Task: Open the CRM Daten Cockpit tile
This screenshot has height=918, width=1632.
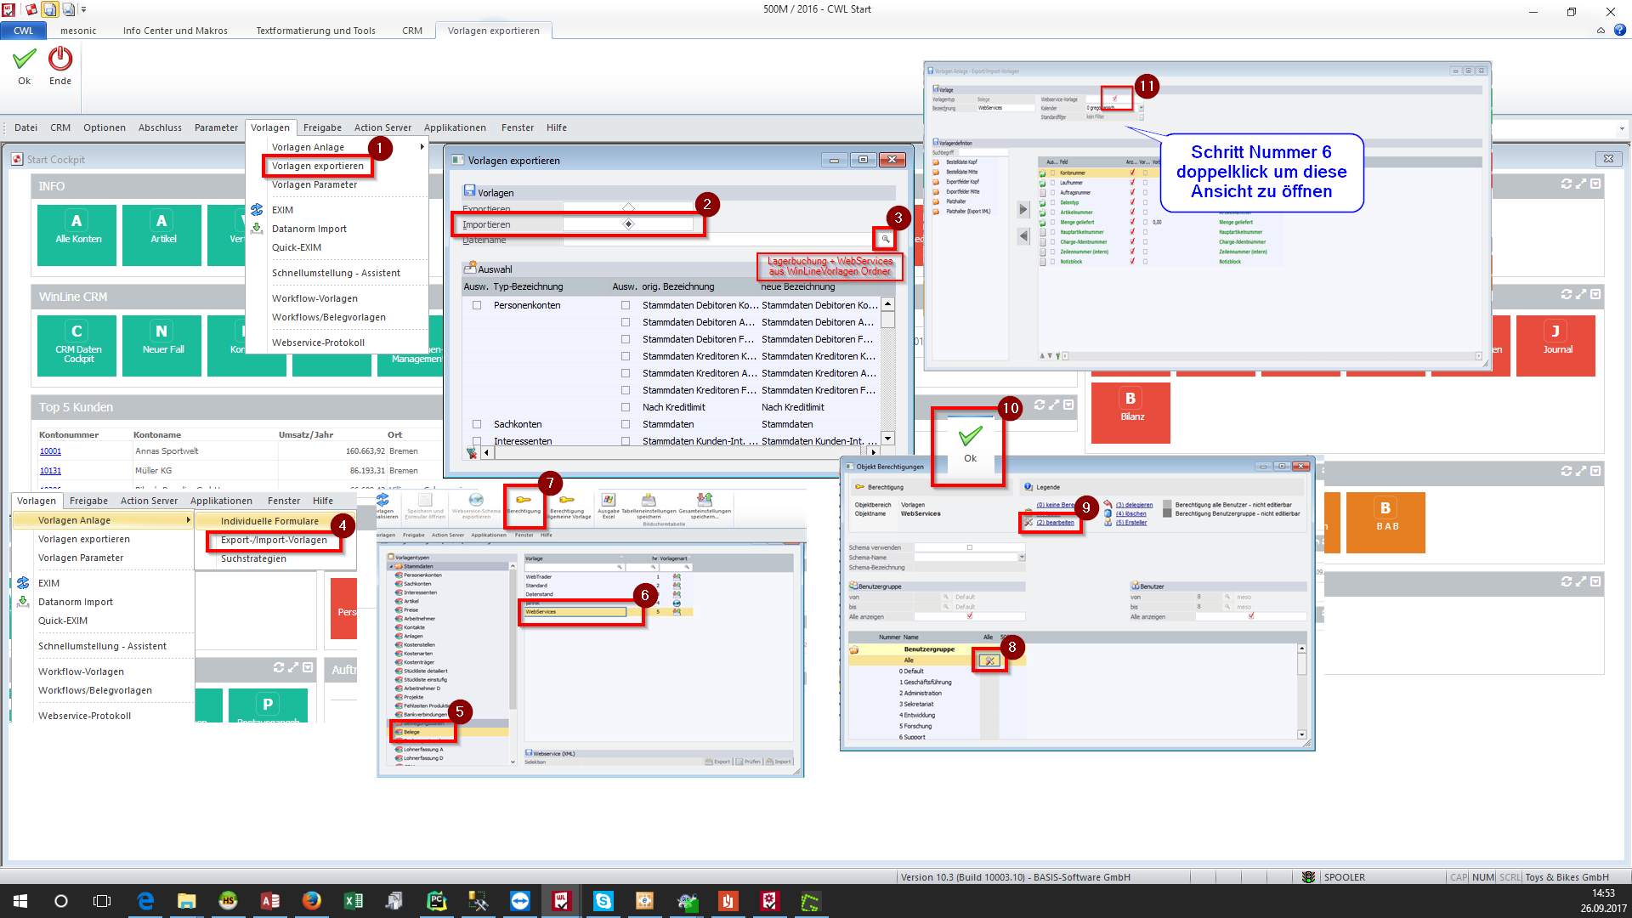Action: coord(77,344)
